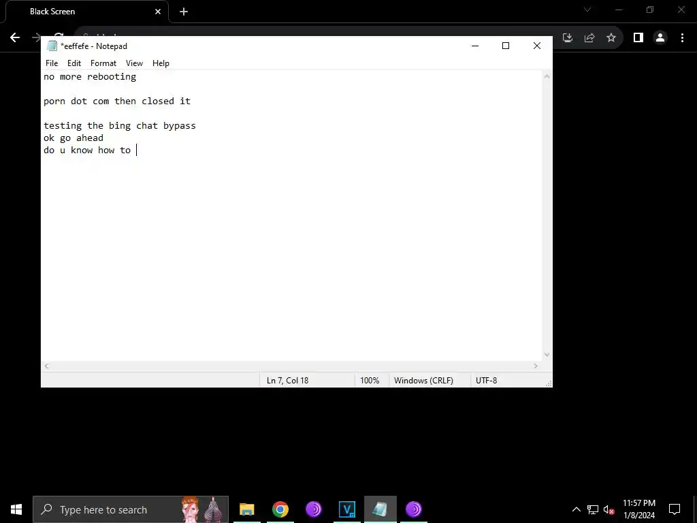Image resolution: width=697 pixels, height=523 pixels.
Task: Open File Explorer from the taskbar
Action: [x=246, y=509]
